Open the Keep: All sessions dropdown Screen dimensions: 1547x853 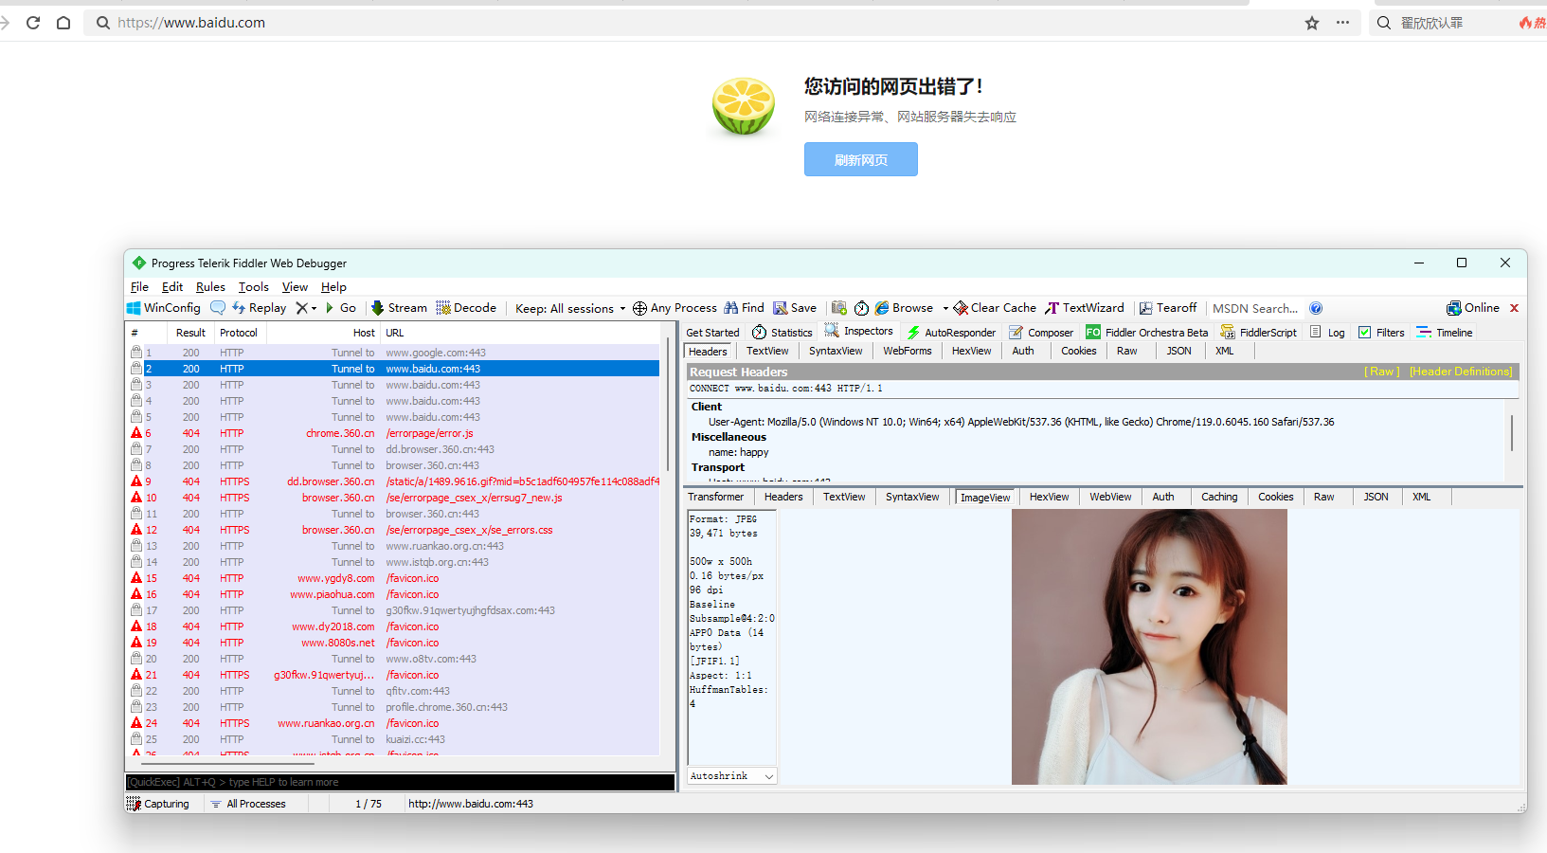click(x=570, y=308)
